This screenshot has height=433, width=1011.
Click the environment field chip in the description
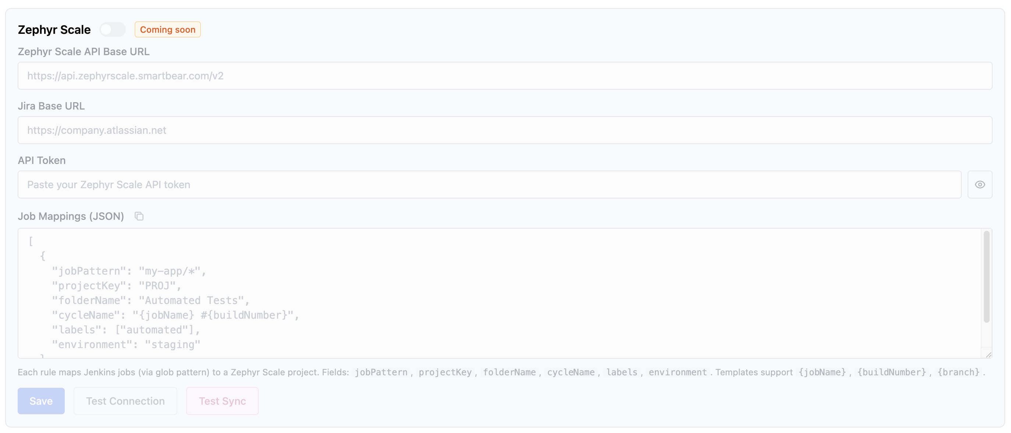(x=677, y=372)
